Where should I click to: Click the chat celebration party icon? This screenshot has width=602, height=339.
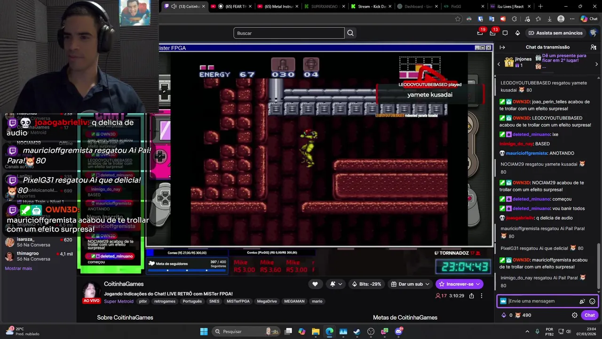582,301
